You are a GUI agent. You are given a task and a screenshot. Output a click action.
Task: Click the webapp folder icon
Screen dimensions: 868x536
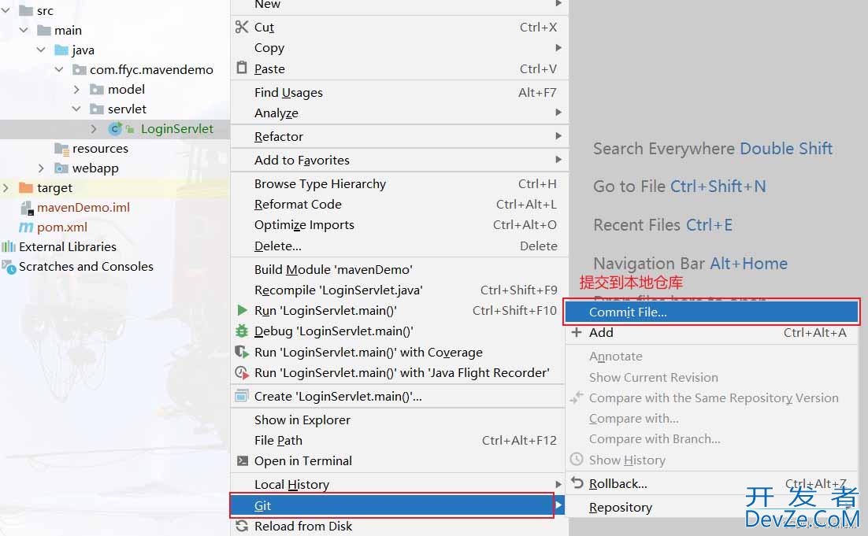[x=61, y=168]
